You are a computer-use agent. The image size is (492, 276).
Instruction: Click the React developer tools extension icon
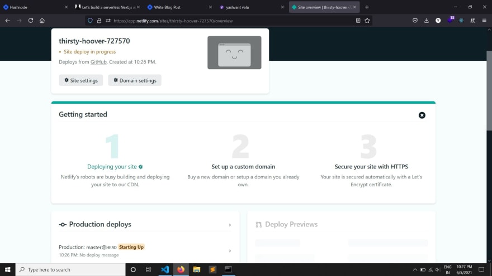click(461, 21)
